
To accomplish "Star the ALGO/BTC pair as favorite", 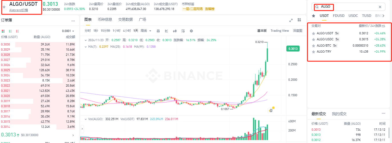I will (313, 46).
